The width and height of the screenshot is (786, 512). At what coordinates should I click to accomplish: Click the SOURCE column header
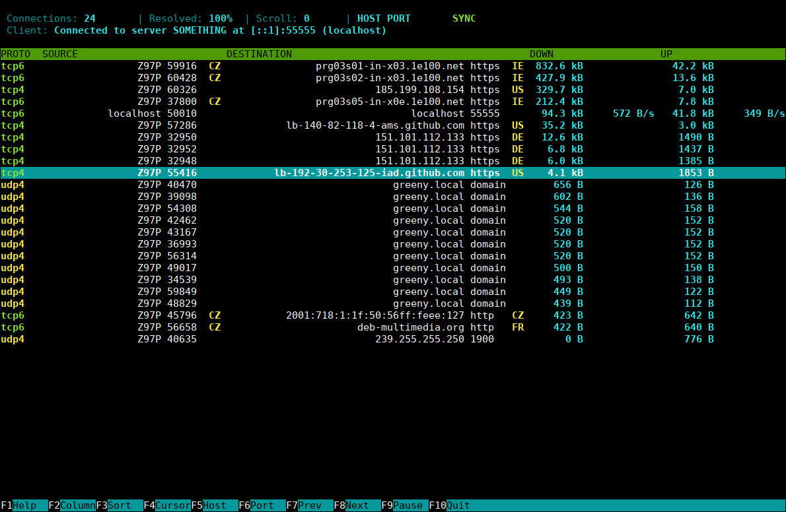[60, 54]
